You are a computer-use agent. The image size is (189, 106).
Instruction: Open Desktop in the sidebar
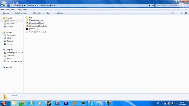[x=10, y=26]
